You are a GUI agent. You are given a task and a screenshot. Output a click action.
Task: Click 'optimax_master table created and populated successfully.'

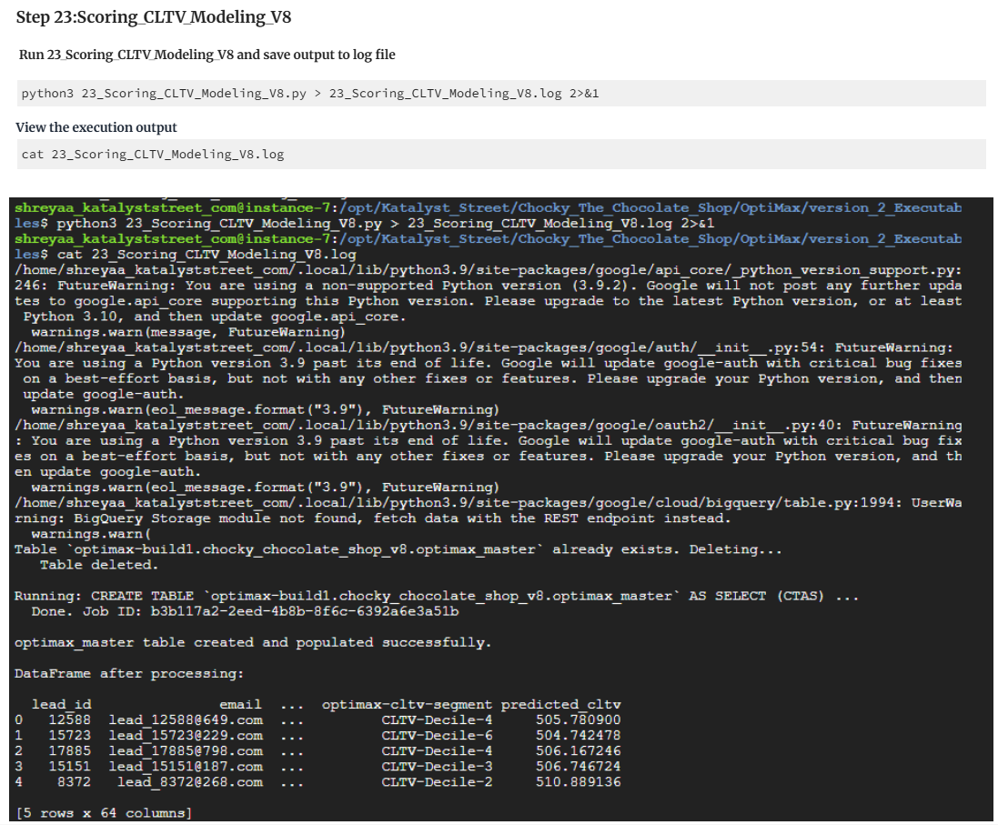click(x=253, y=643)
